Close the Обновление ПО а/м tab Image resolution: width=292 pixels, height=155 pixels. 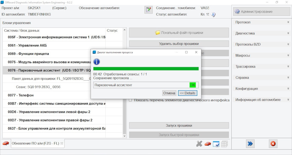(62, 143)
